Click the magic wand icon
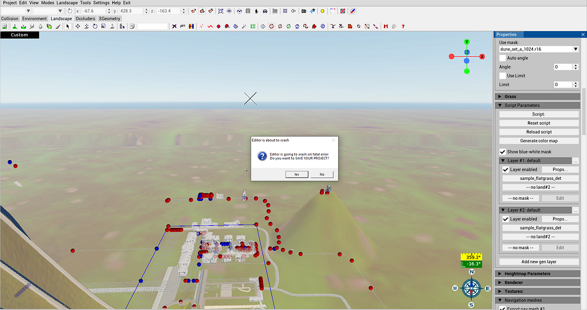 pyautogui.click(x=244, y=26)
